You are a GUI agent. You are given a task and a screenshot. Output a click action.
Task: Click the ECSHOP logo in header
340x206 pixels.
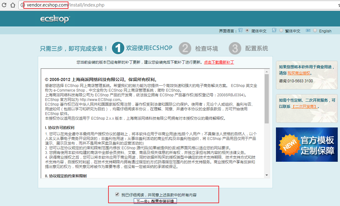55,19
